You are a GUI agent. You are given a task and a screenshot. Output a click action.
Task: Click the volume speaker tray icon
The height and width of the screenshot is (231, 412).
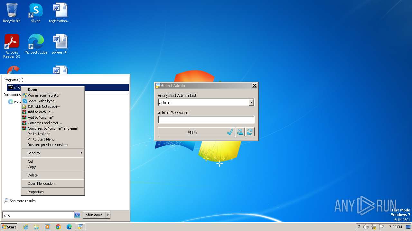(366, 227)
